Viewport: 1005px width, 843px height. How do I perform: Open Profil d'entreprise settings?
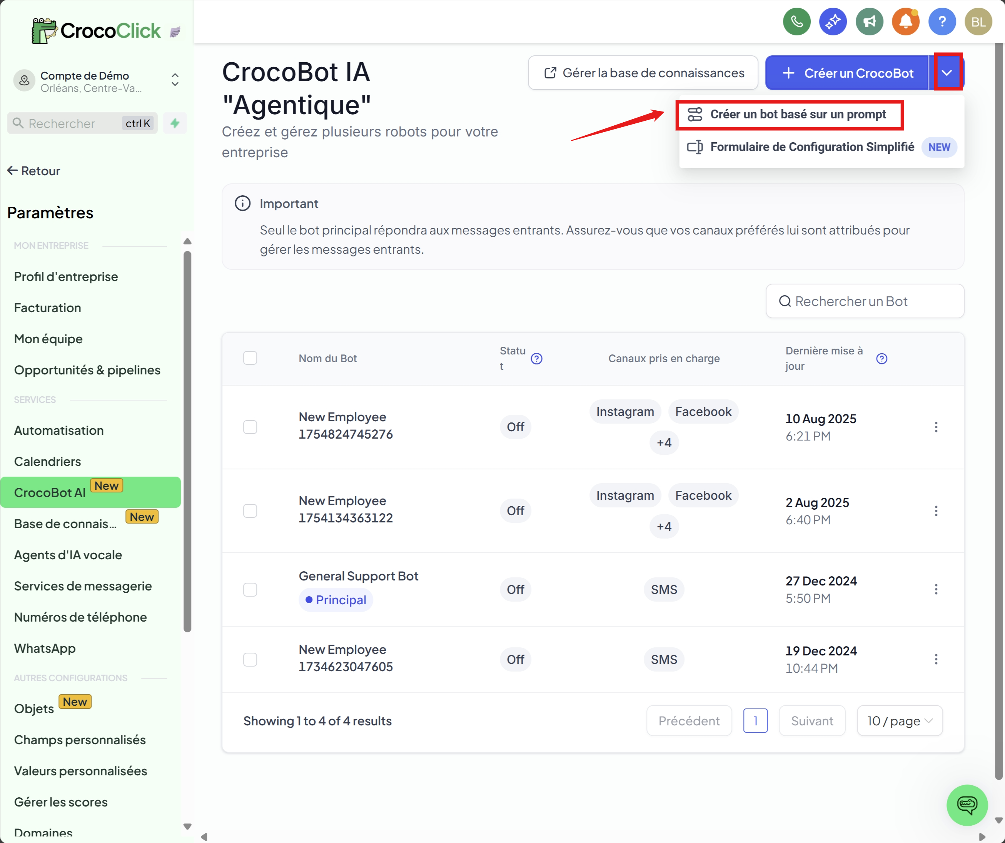pyautogui.click(x=66, y=277)
